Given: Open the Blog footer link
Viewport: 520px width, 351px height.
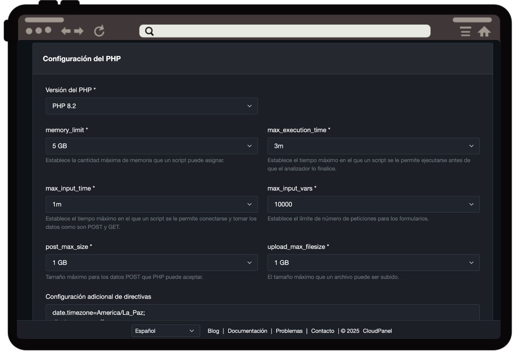Looking at the screenshot, I should pos(213,331).
